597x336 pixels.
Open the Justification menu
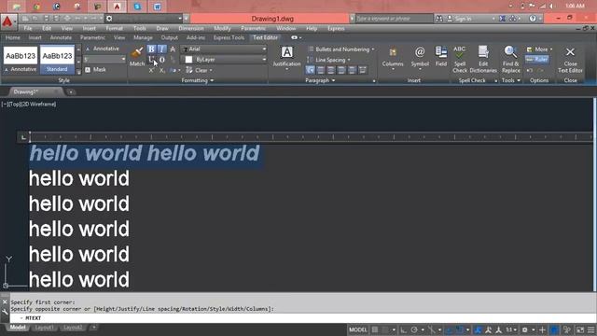coord(286,57)
